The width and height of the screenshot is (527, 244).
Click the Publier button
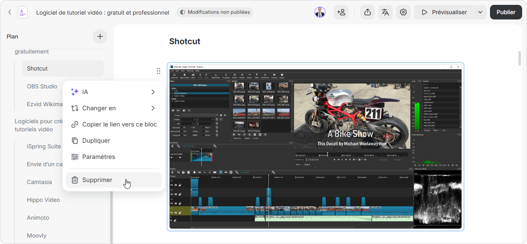coord(506,12)
